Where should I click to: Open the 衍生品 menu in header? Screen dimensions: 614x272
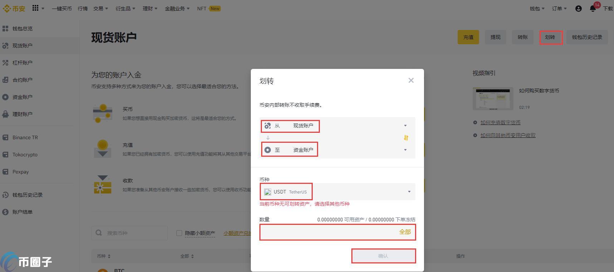click(125, 9)
